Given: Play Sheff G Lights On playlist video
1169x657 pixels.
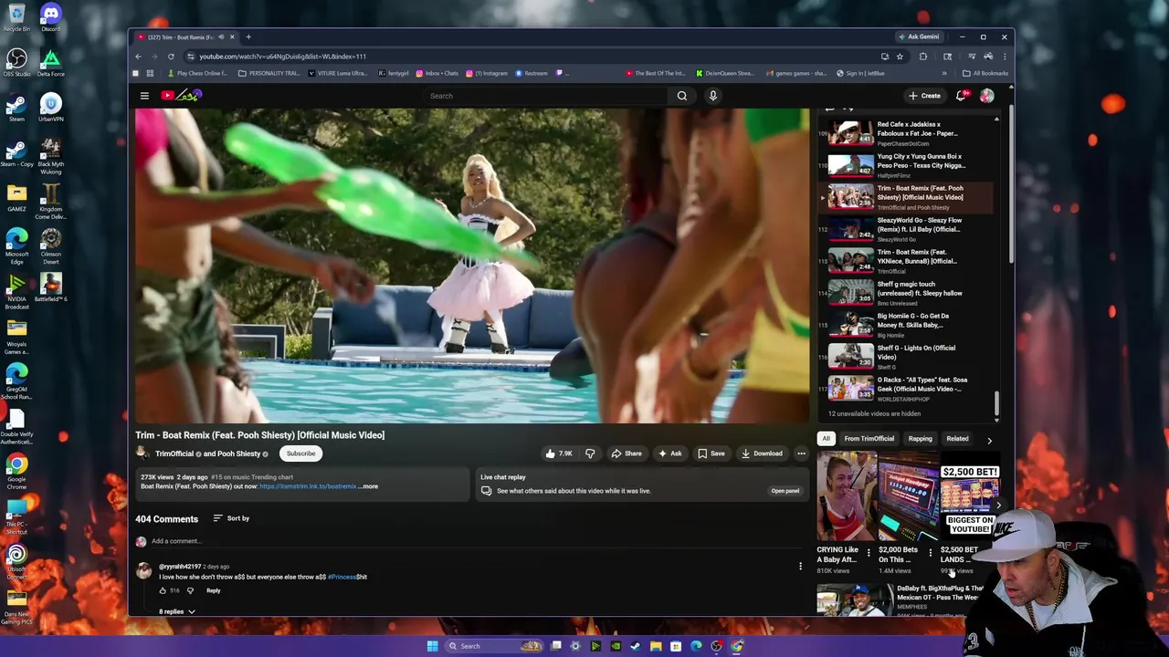Looking at the screenshot, I should (x=904, y=357).
